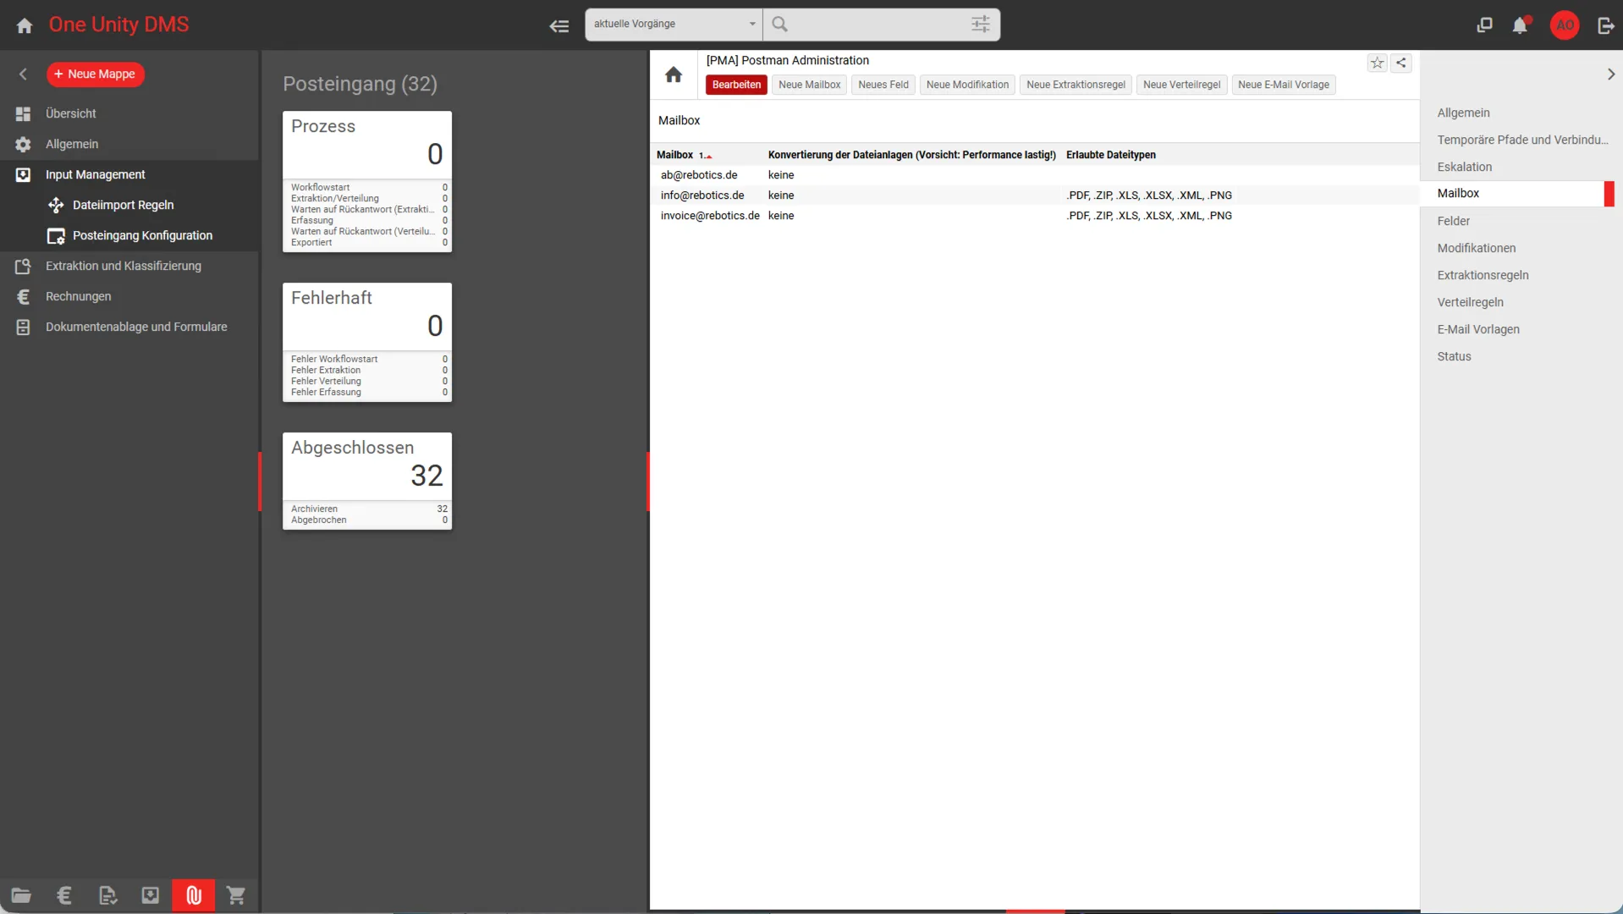The width and height of the screenshot is (1623, 914).
Task: Collapse the right panel with the chevron
Action: [1610, 74]
